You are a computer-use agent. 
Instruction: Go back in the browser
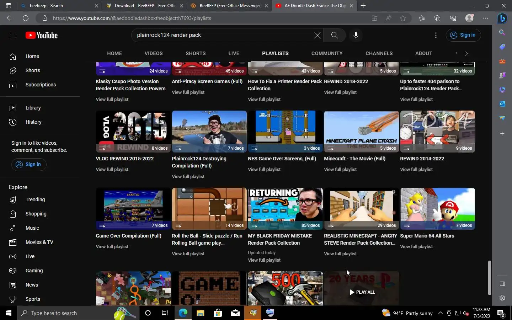[10, 18]
